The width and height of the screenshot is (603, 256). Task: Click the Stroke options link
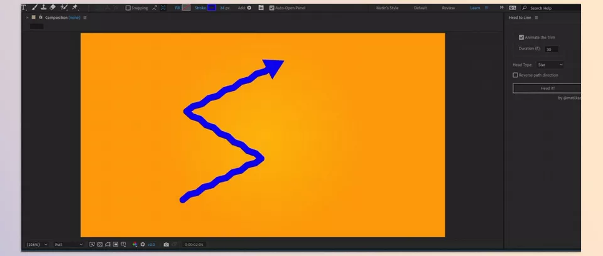pos(200,8)
